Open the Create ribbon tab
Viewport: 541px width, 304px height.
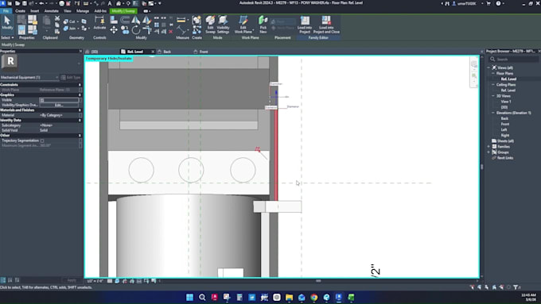[x=20, y=11]
